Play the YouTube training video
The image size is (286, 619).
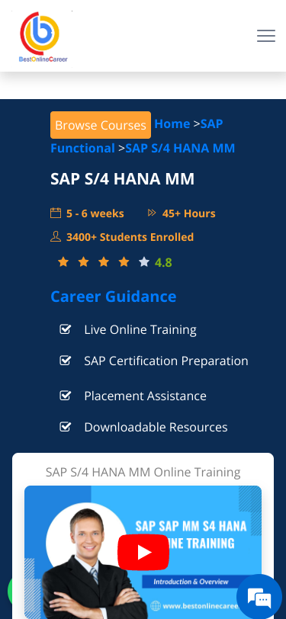coord(143,552)
